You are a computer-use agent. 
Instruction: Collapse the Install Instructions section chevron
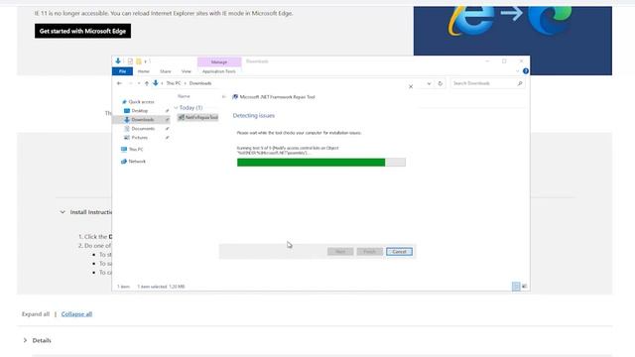click(x=63, y=212)
